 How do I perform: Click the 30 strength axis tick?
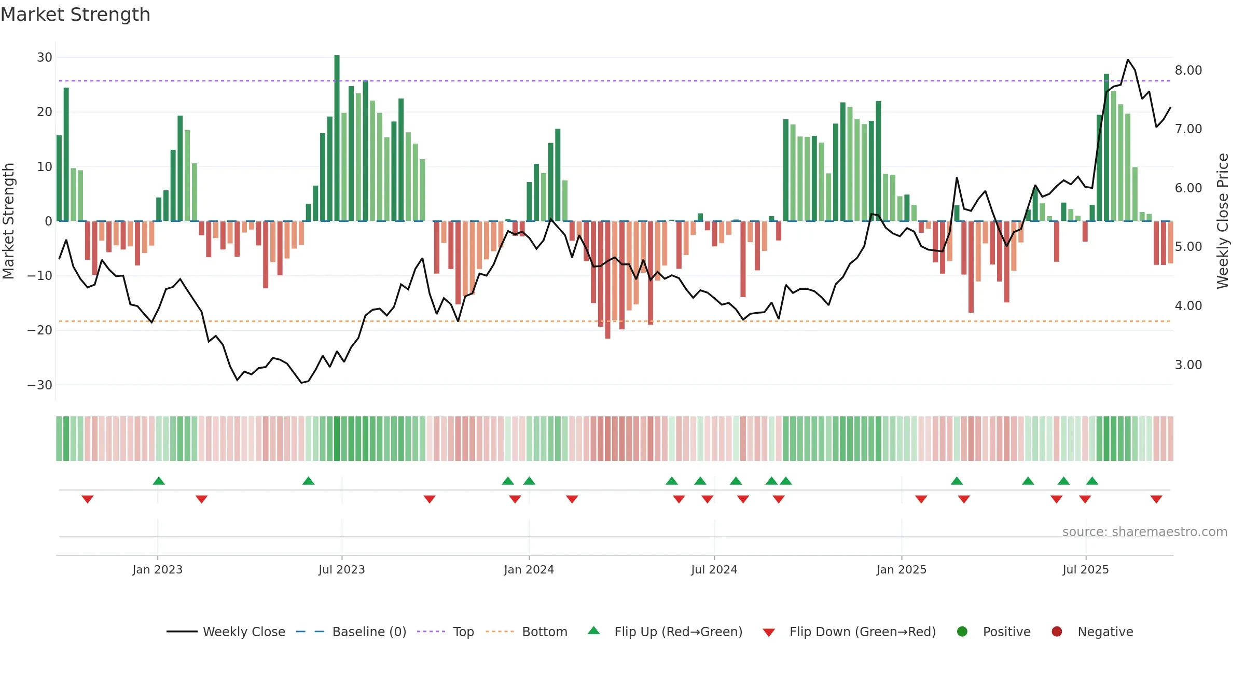pos(45,57)
